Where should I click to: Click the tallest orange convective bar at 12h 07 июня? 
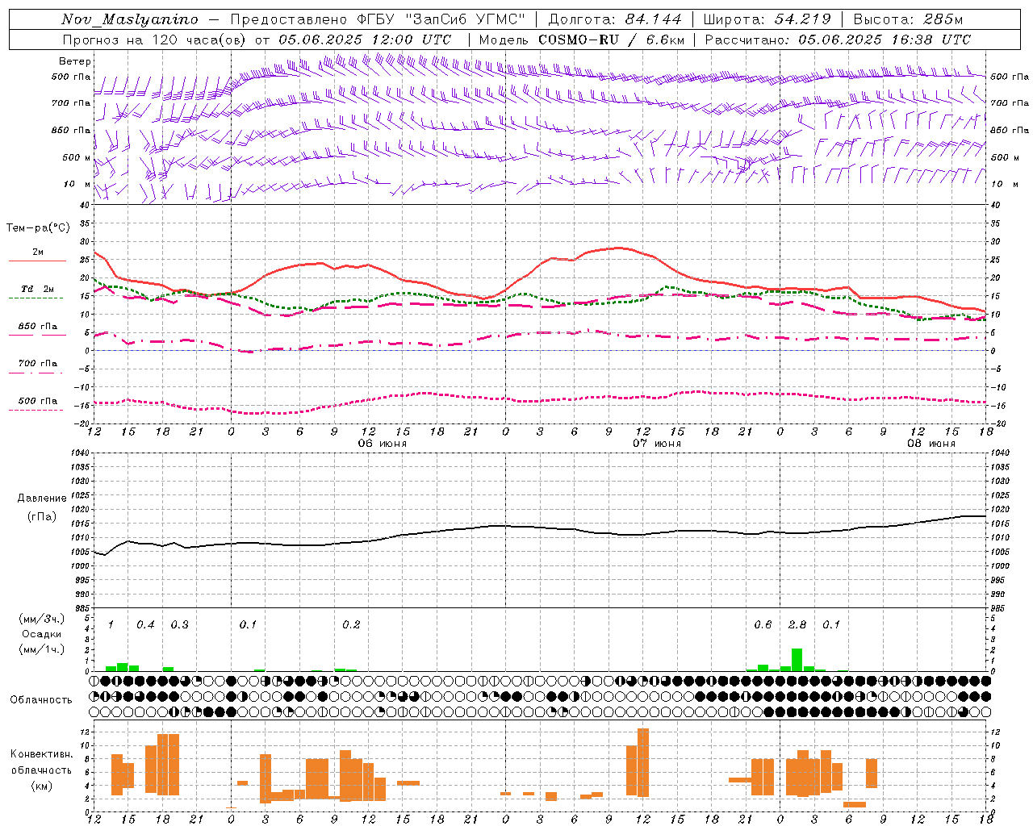tap(643, 762)
